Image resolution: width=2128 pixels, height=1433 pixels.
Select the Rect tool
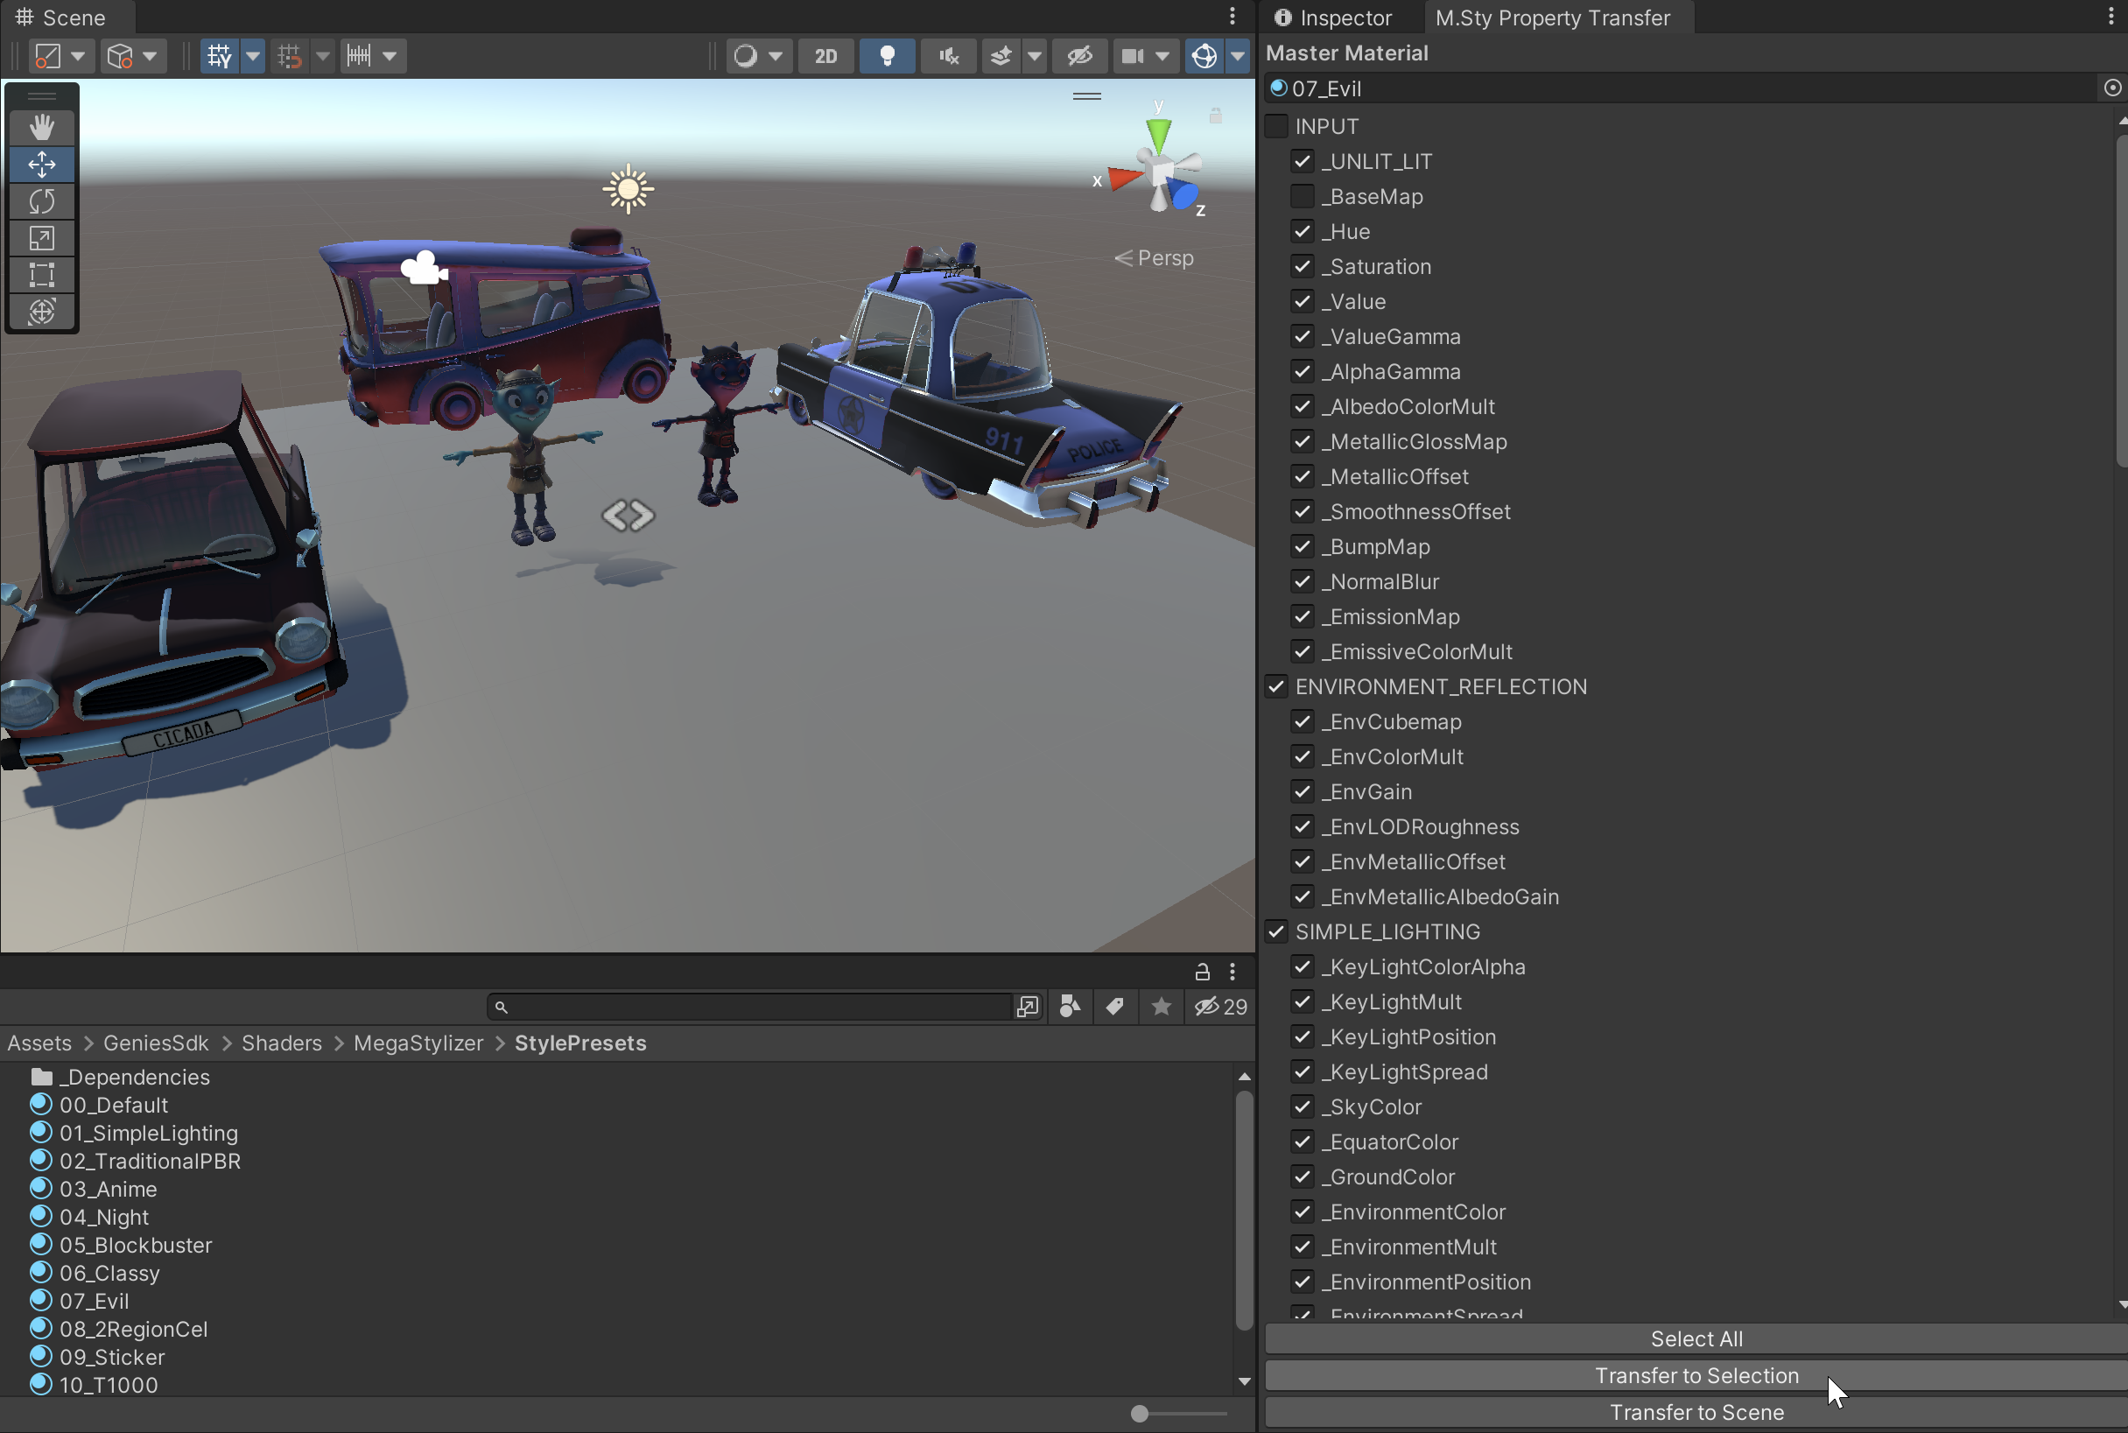[x=42, y=274]
